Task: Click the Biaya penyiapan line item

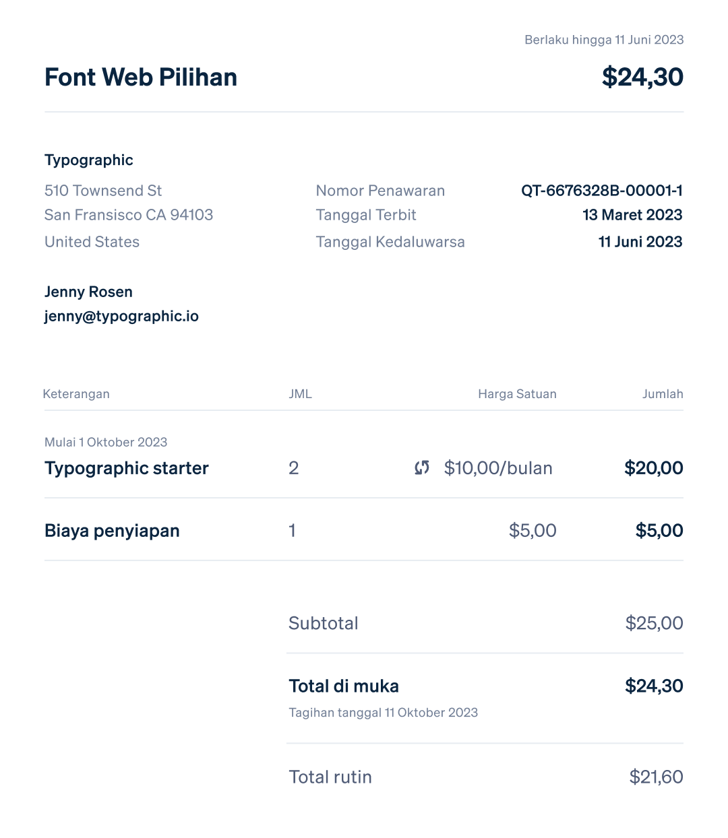Action: (112, 531)
